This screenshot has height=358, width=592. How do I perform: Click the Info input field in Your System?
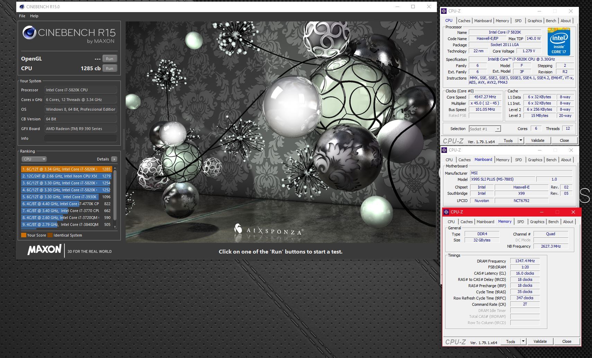coord(80,138)
